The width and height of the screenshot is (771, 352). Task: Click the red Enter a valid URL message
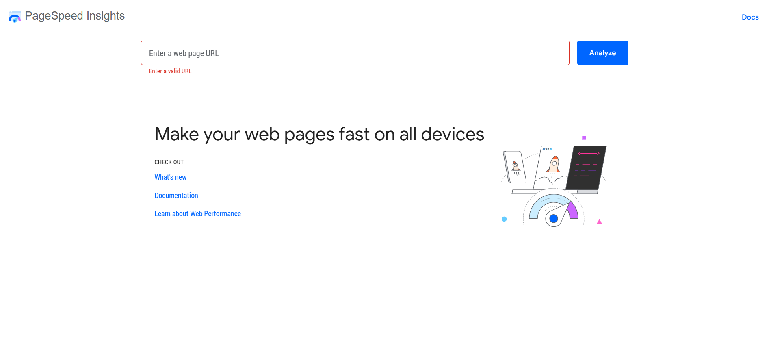[x=170, y=71]
